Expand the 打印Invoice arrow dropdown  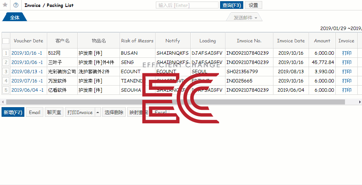(x=98, y=112)
